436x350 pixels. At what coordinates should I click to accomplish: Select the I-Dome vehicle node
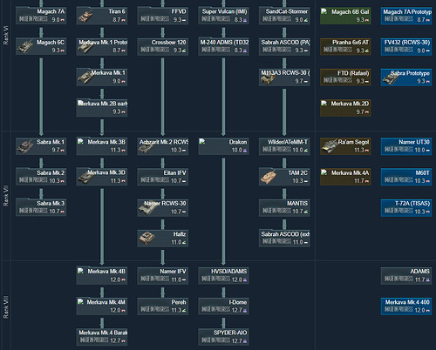point(223,306)
